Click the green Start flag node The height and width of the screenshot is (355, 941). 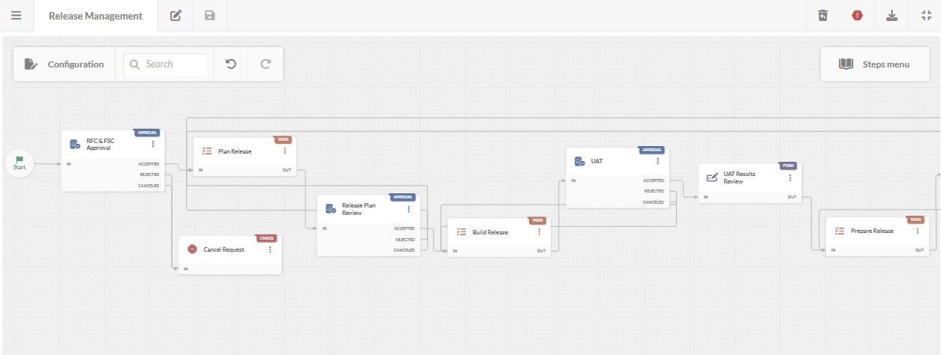coord(20,163)
